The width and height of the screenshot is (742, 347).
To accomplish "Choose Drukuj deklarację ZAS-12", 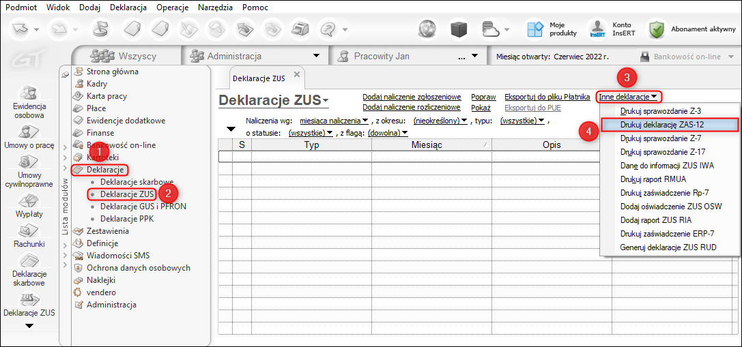I will (669, 124).
